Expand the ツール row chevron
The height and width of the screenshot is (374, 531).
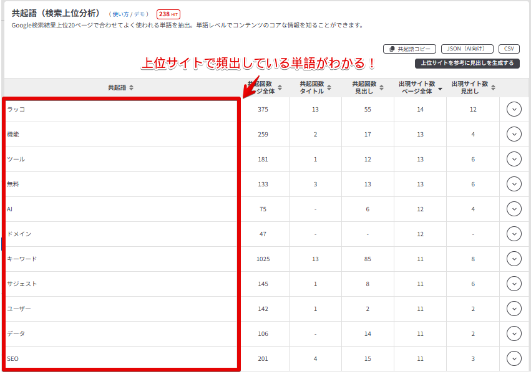[514, 159]
